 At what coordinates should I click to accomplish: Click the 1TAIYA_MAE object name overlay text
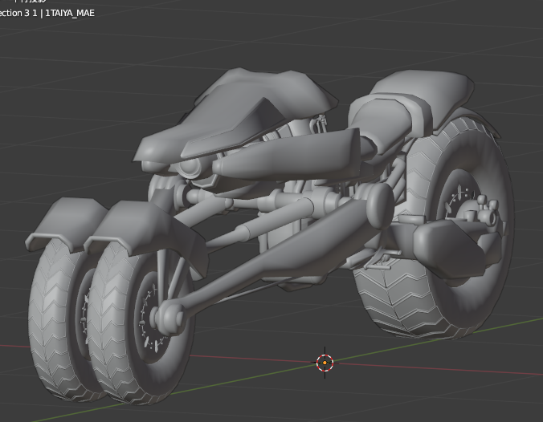pyautogui.click(x=70, y=13)
